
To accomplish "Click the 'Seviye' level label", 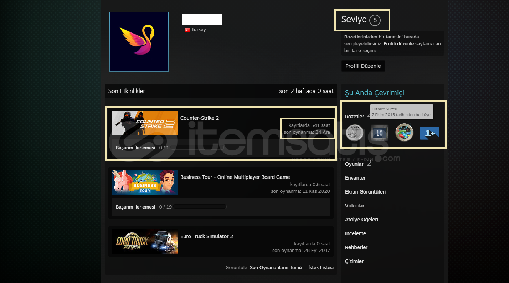I will tap(354, 19).
